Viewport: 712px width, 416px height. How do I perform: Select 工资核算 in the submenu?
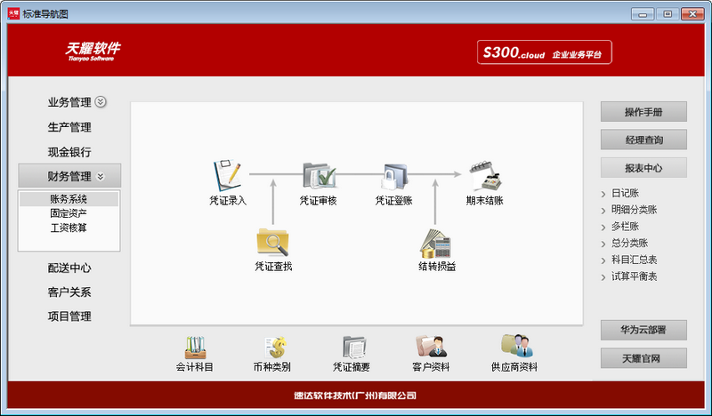69,228
